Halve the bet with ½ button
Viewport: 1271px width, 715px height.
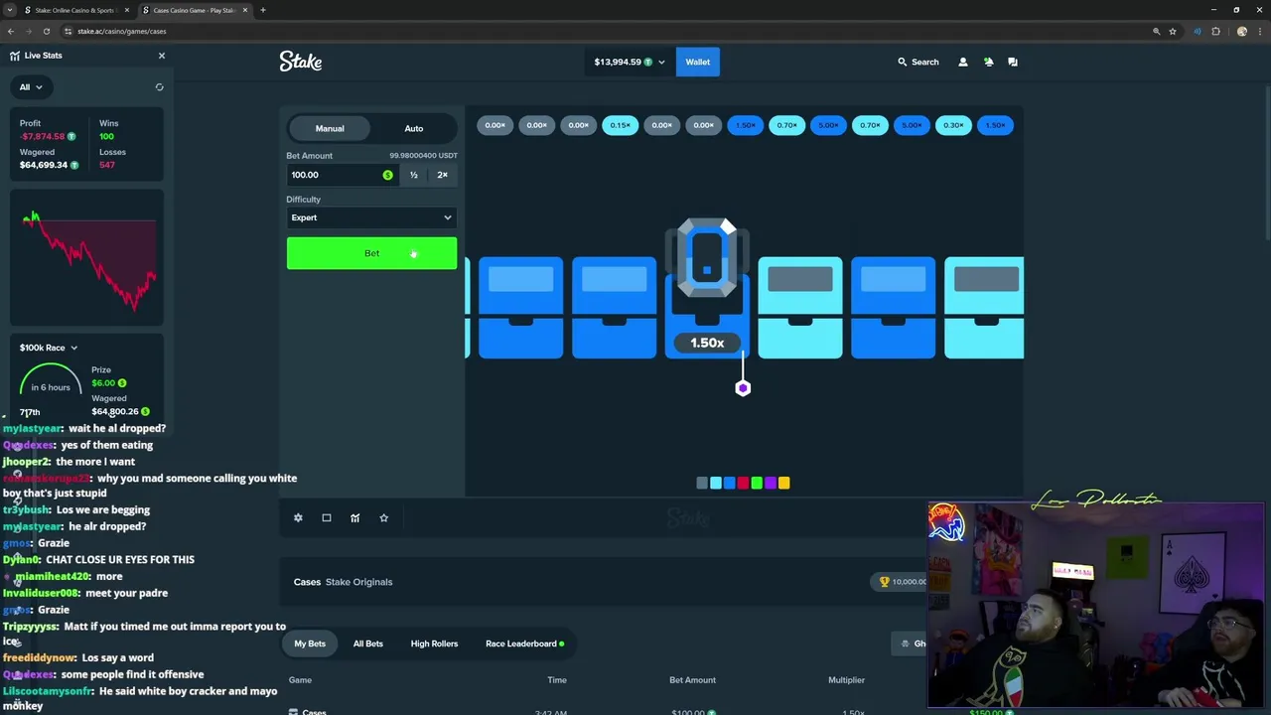click(x=414, y=175)
